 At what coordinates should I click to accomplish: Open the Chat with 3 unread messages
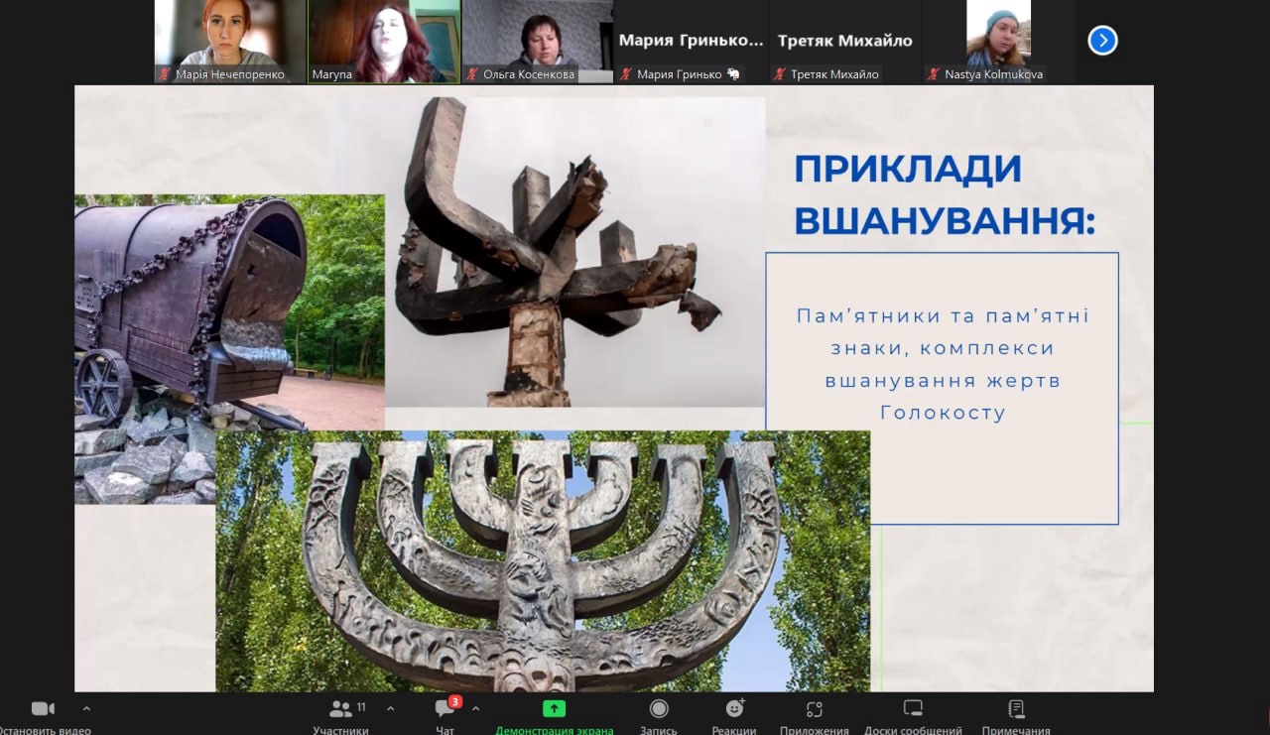tap(445, 708)
